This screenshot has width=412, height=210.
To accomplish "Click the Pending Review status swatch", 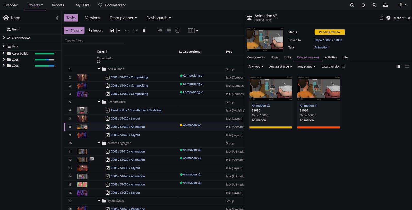I will (x=329, y=32).
